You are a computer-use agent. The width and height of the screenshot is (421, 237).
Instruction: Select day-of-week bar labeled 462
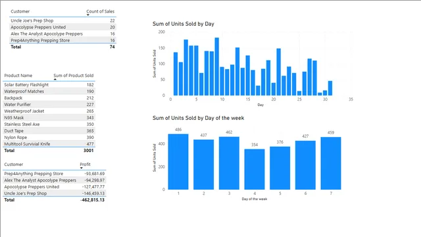click(229, 163)
